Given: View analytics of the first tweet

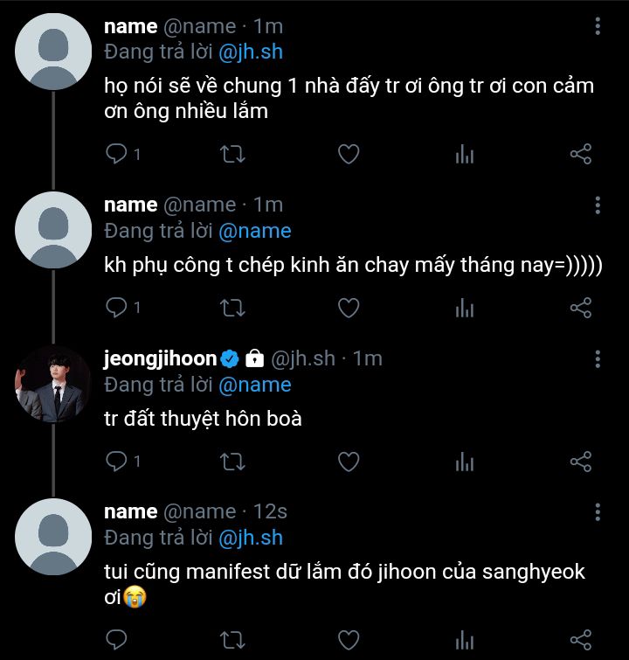Looking at the screenshot, I should (465, 155).
